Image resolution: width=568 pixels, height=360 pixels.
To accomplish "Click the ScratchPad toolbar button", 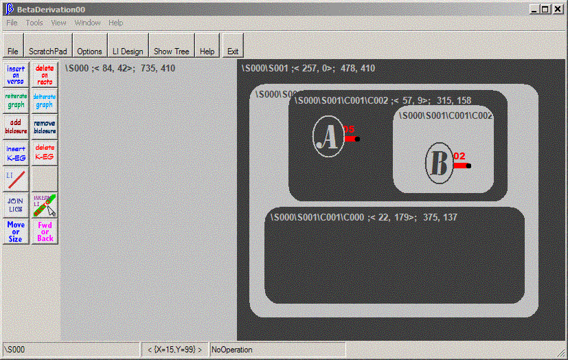I will coord(47,52).
